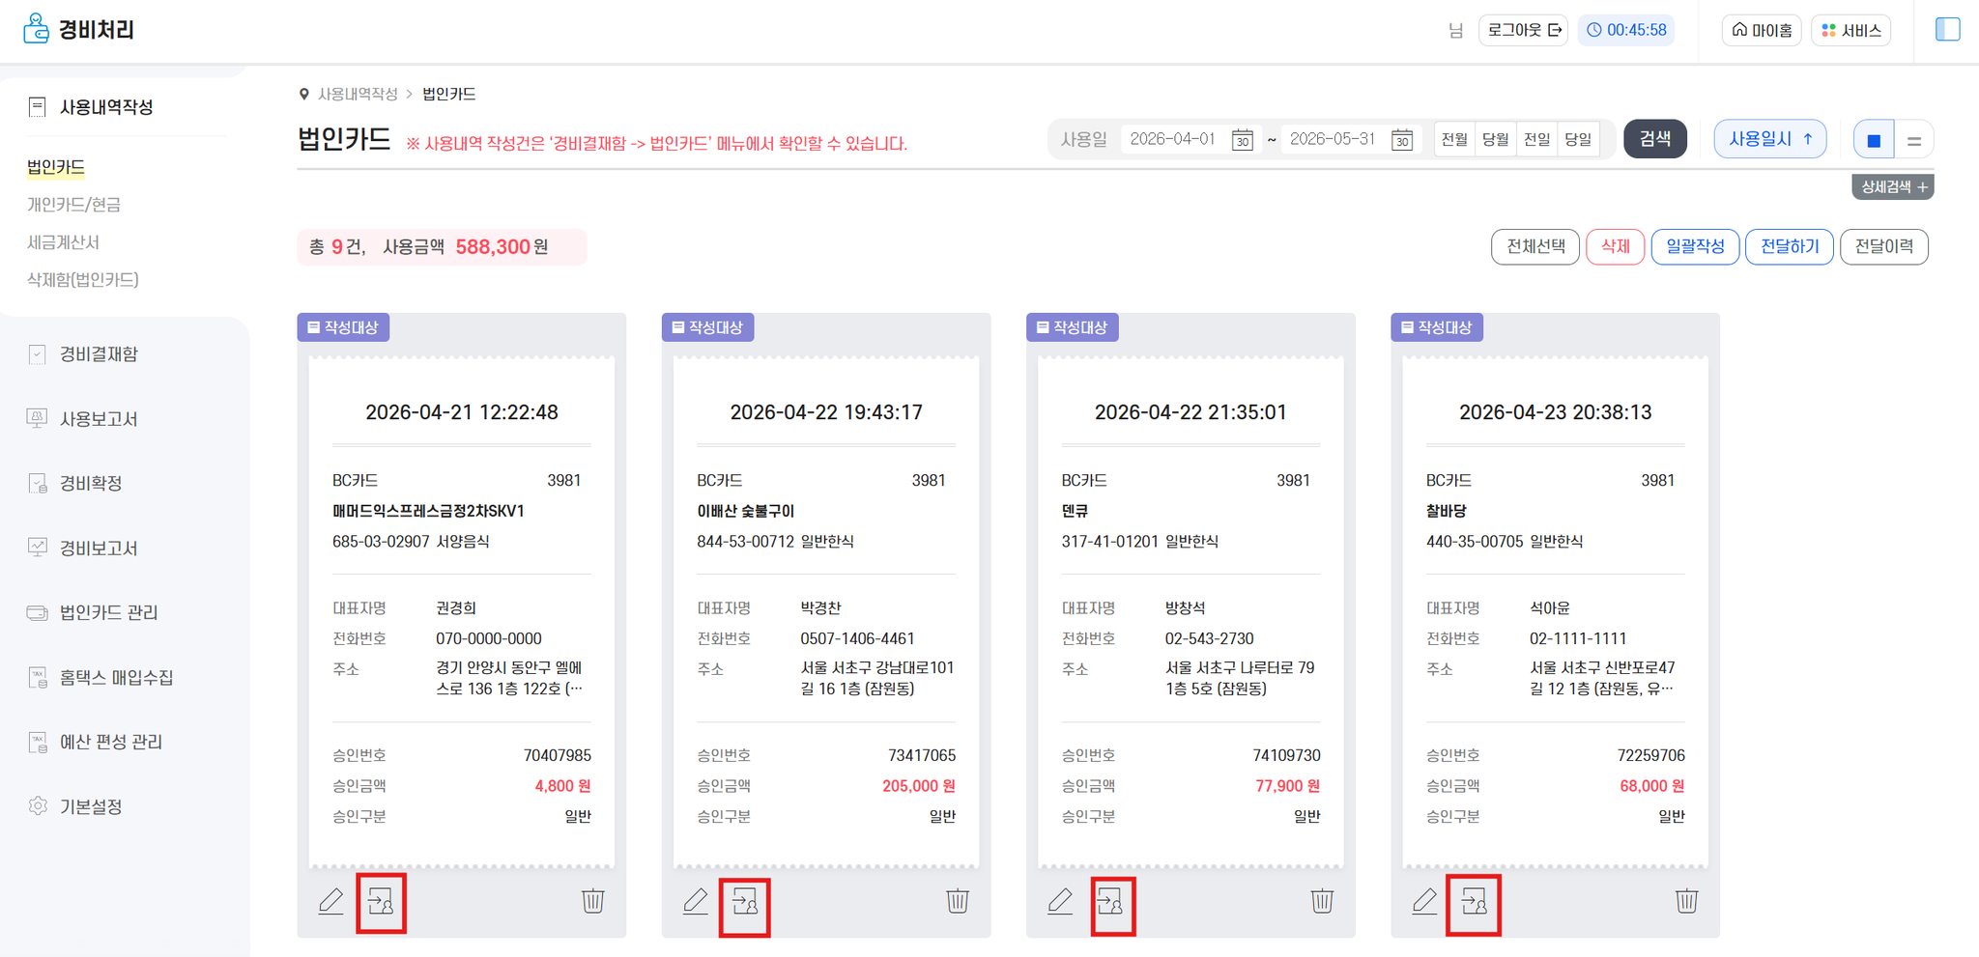This screenshot has height=957, width=1979.
Task: Click the 로그아웃 logout button
Action: [1524, 30]
